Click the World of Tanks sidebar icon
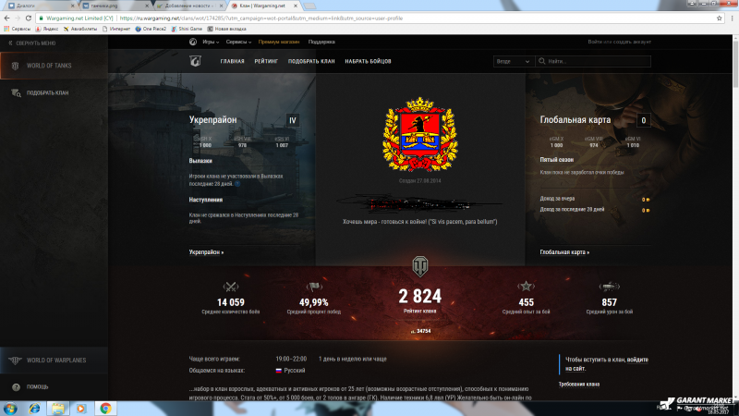Viewport: 739px width, 416px height. click(x=15, y=66)
